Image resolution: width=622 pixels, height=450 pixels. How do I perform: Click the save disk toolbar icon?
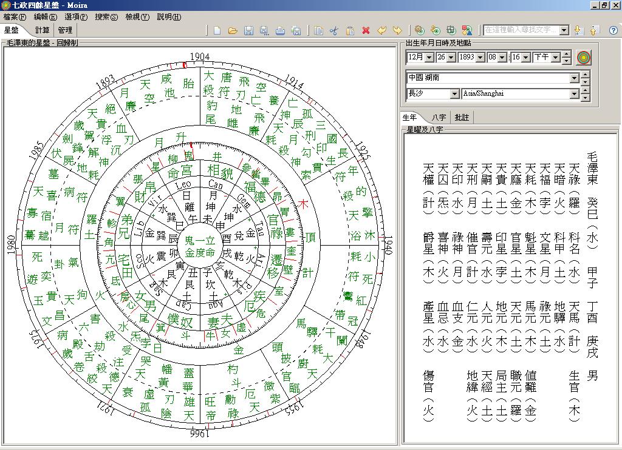pos(248,30)
